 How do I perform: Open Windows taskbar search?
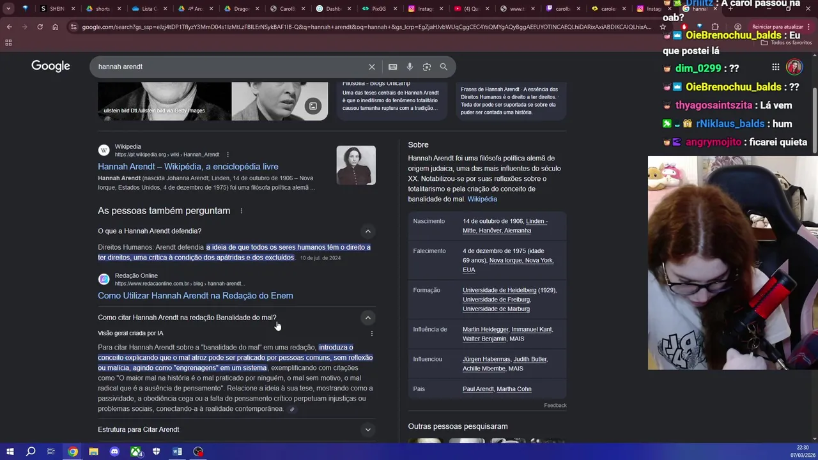pos(30,452)
